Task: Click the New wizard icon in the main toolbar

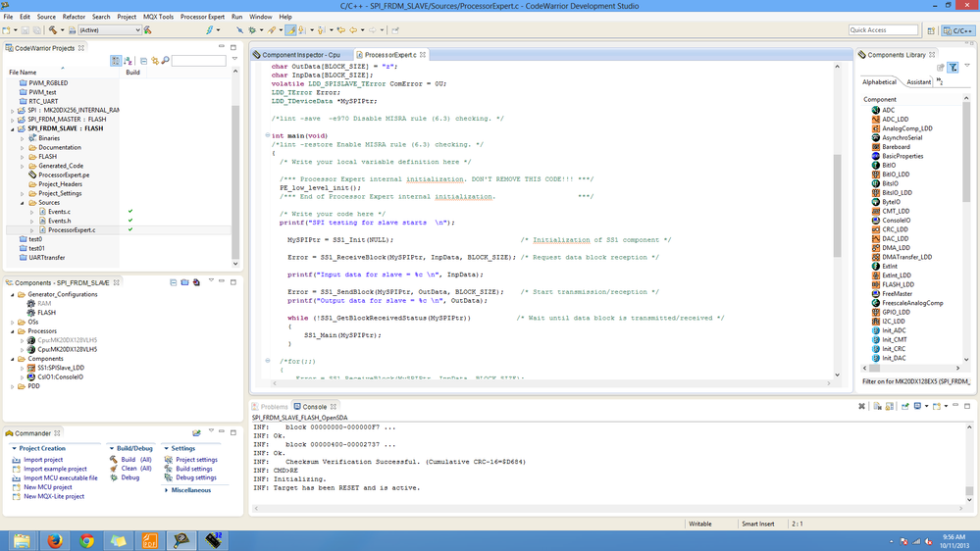Action: pos(6,30)
